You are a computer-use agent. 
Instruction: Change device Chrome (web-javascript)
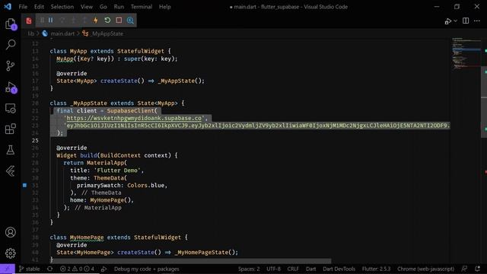click(425, 269)
